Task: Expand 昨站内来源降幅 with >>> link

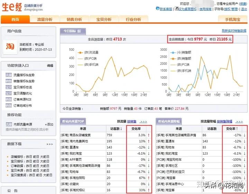Action: tap(239, 122)
